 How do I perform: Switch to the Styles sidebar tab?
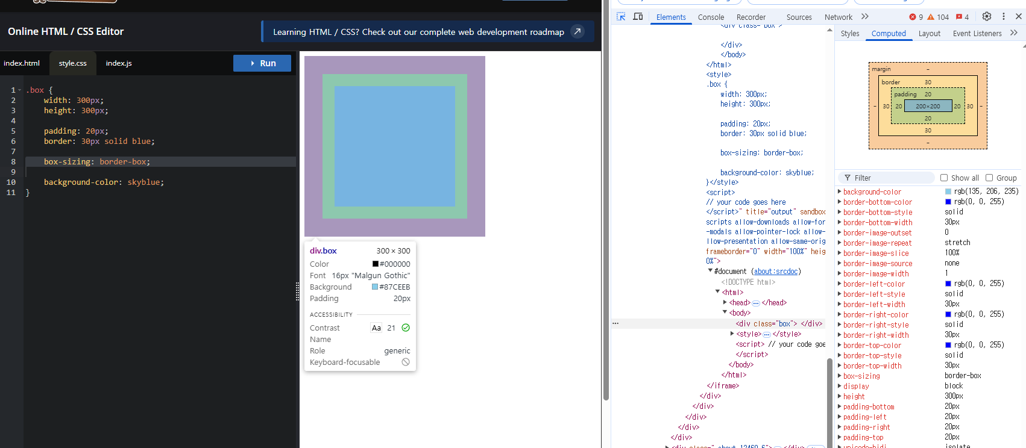point(850,33)
